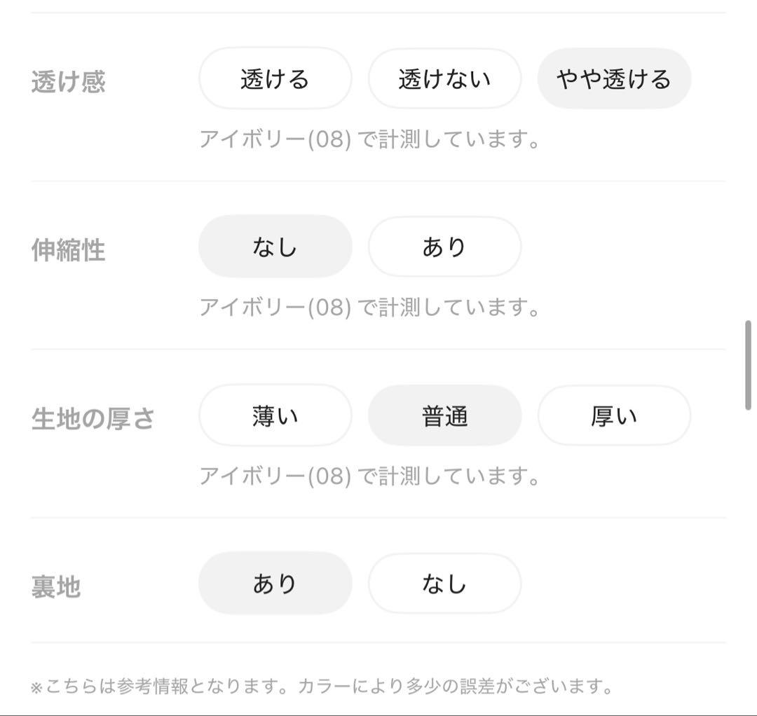This screenshot has width=757, height=716.
Task: Select あり for 伸縮性
Action: pos(444,247)
